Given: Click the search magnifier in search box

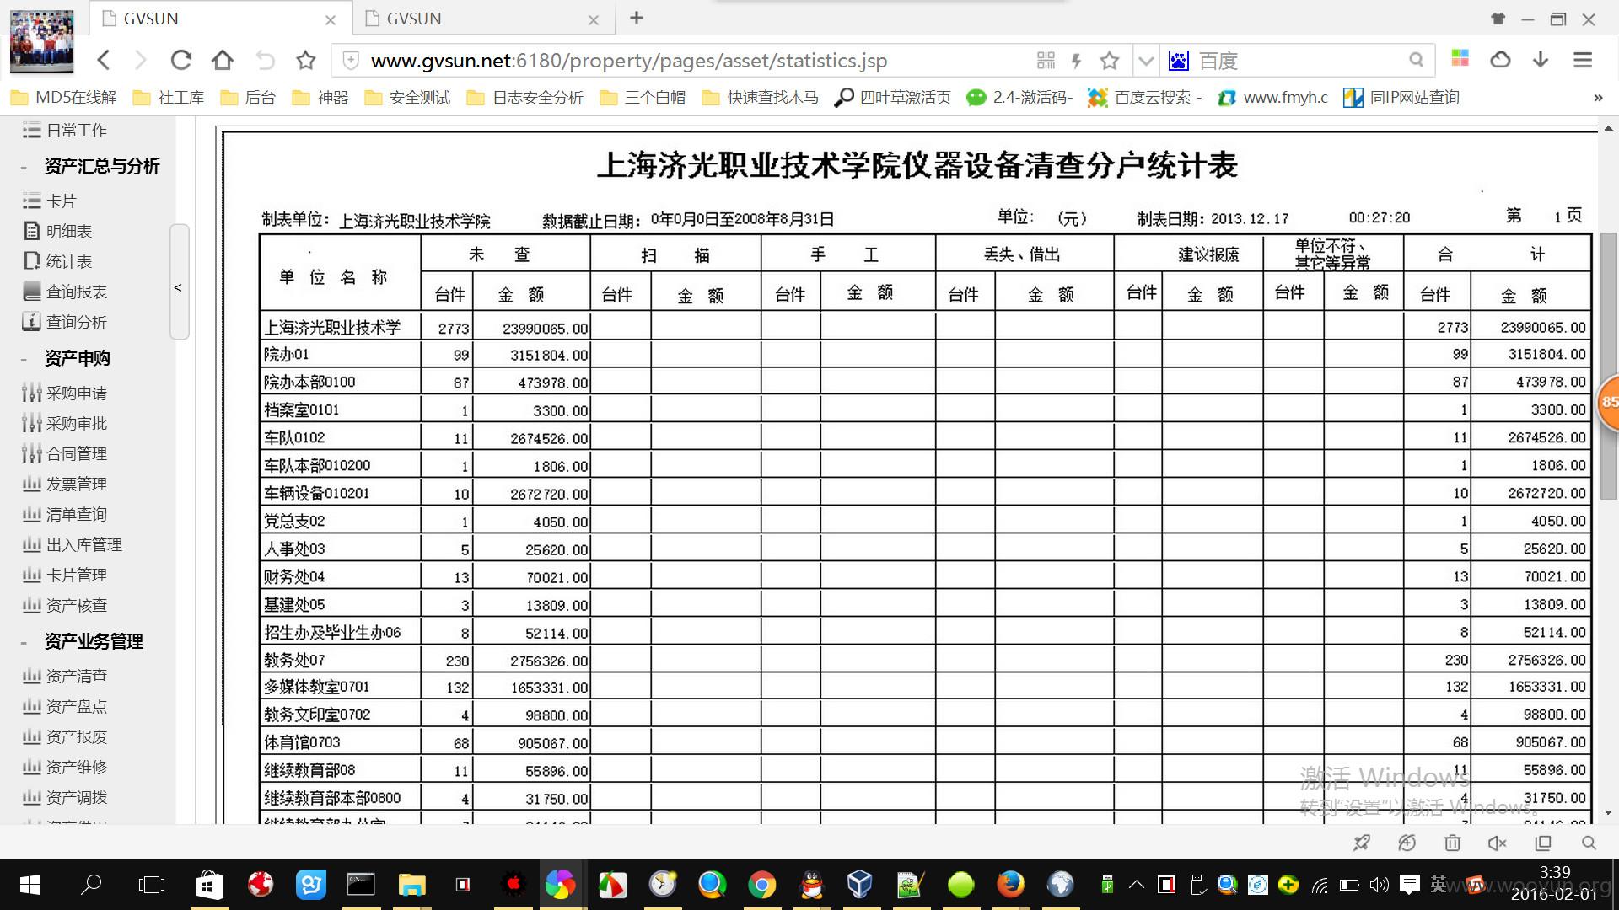Looking at the screenshot, I should (x=1416, y=60).
